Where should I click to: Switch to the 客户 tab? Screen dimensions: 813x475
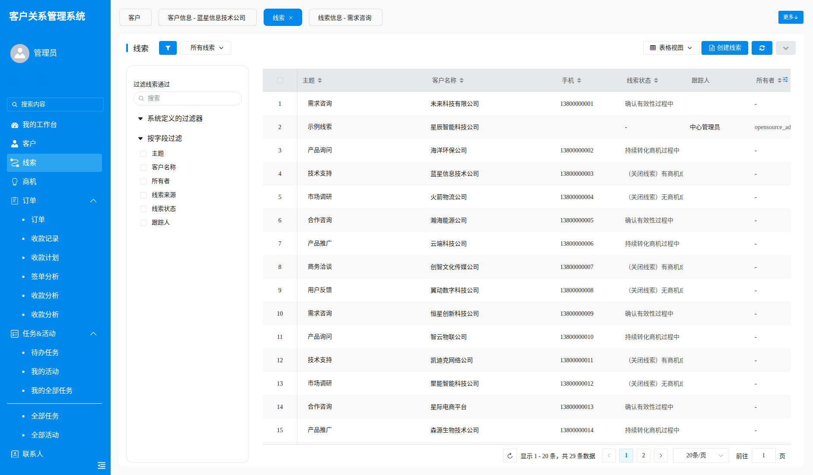(x=136, y=18)
